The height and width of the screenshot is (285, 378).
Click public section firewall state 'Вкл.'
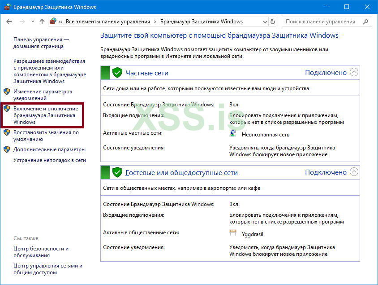234,204
